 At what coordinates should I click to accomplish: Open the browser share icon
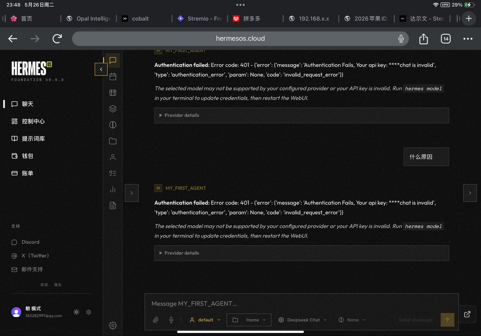tap(423, 38)
